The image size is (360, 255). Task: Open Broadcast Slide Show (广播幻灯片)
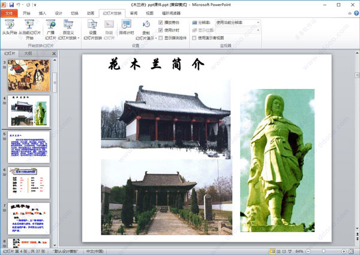pos(50,29)
